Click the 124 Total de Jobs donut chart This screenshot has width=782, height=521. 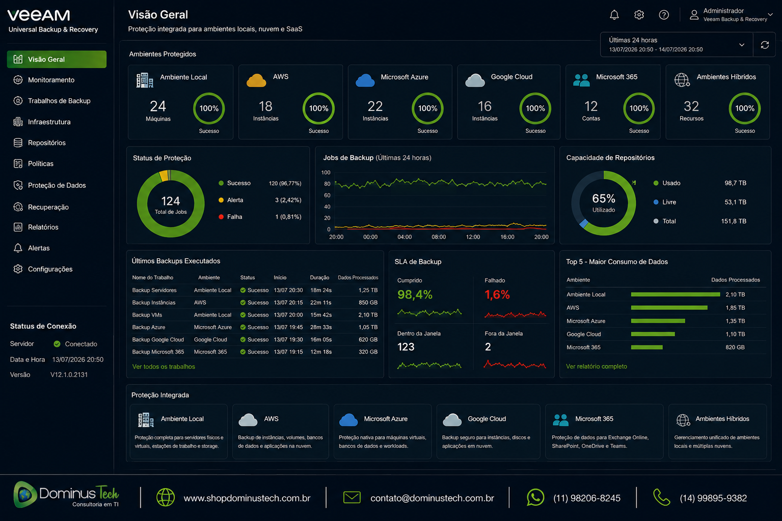pos(171,204)
